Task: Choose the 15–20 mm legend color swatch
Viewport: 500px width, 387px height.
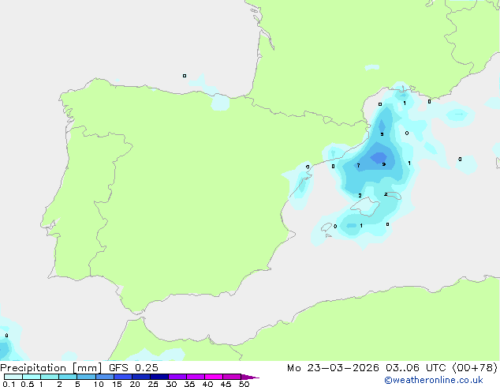Action: point(122,377)
